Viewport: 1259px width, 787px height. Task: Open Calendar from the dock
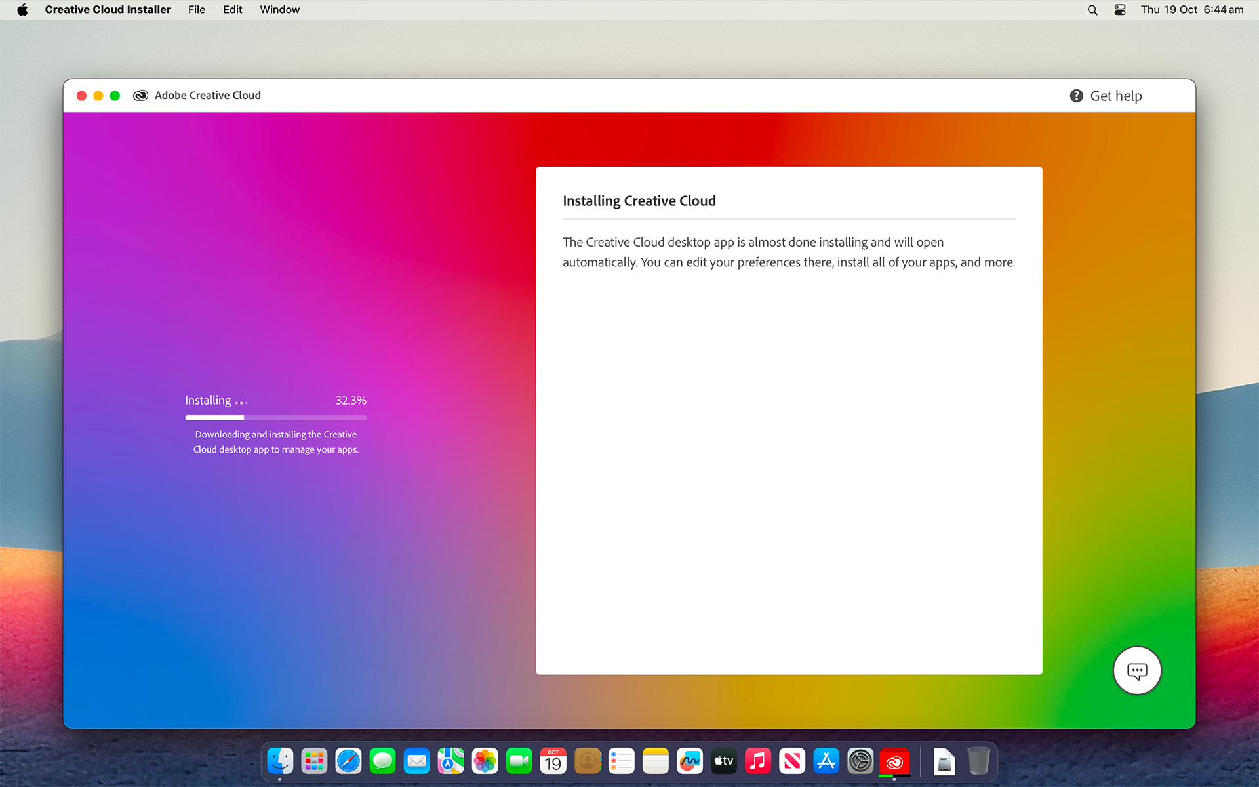(553, 761)
